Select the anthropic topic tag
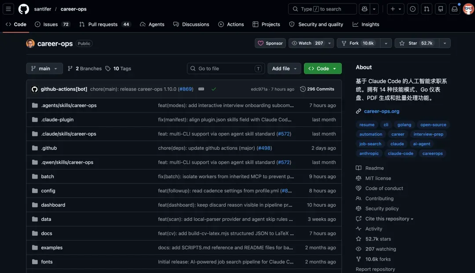Image resolution: width=475 pixels, height=273 pixels. point(369,154)
